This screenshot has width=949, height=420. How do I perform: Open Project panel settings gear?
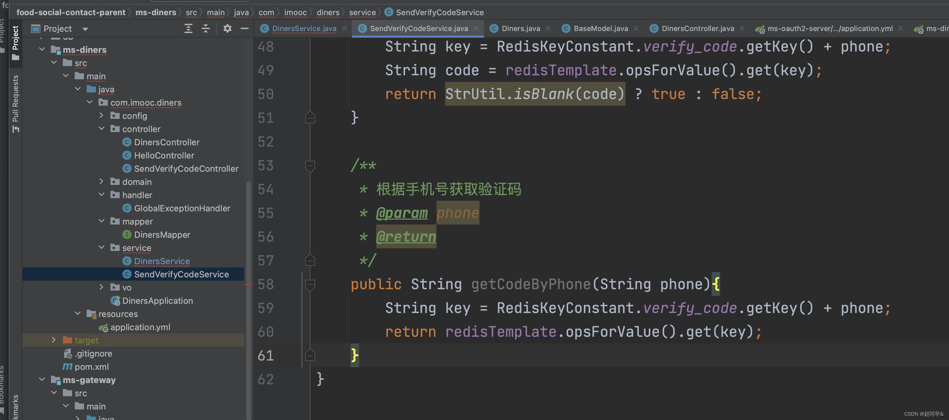point(227,29)
